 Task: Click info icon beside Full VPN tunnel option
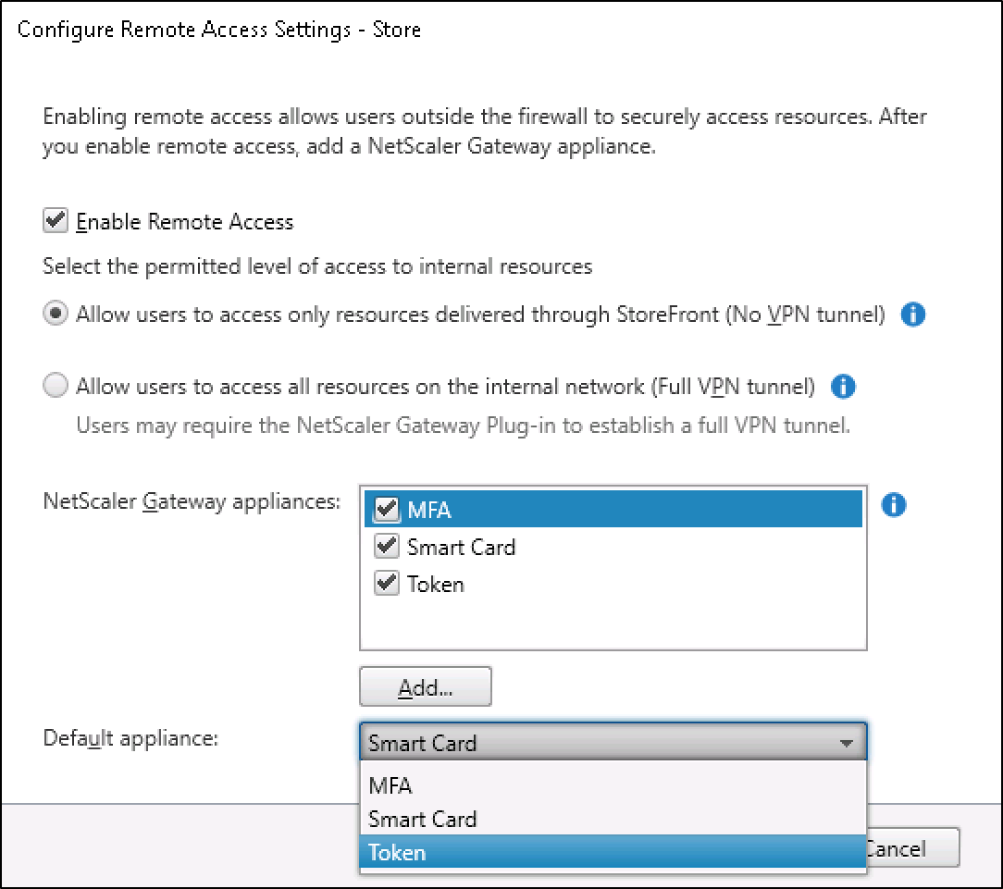coord(843,387)
